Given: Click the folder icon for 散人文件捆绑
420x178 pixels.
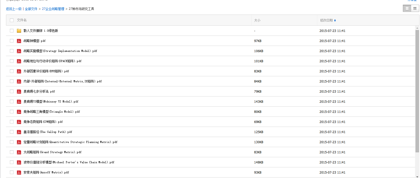Looking at the screenshot, I should [x=19, y=31].
